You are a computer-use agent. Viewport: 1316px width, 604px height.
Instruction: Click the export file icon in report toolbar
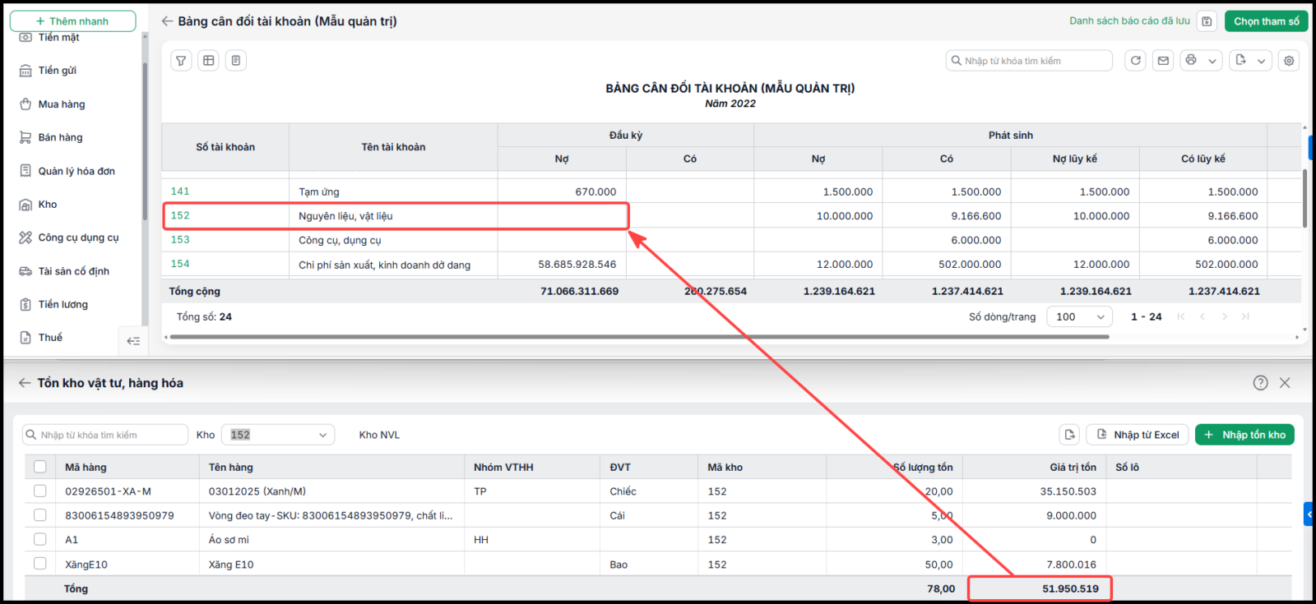click(1241, 60)
